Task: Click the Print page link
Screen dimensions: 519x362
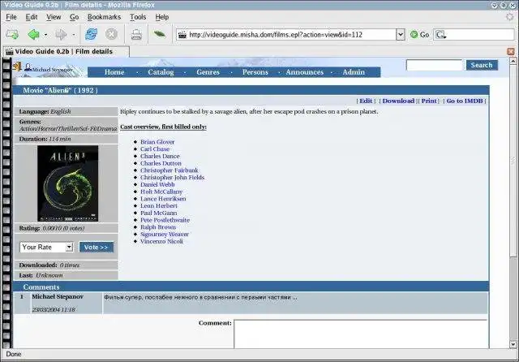Action: [x=429, y=101]
